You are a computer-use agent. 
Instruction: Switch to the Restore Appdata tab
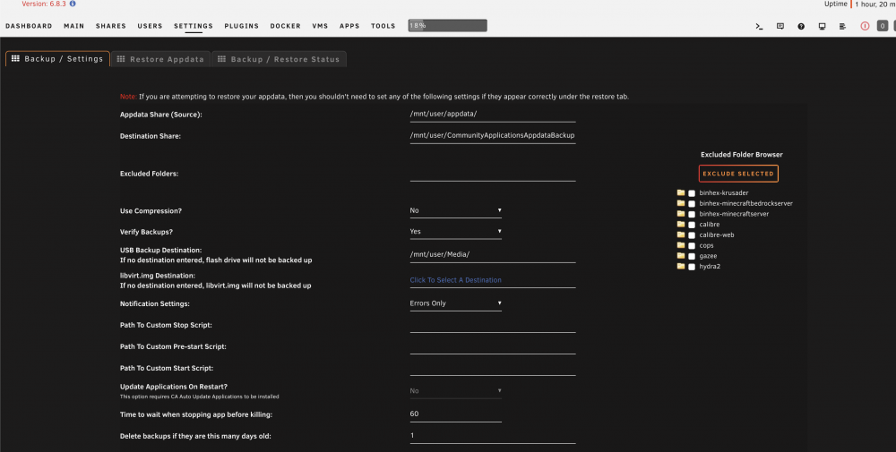tap(160, 59)
